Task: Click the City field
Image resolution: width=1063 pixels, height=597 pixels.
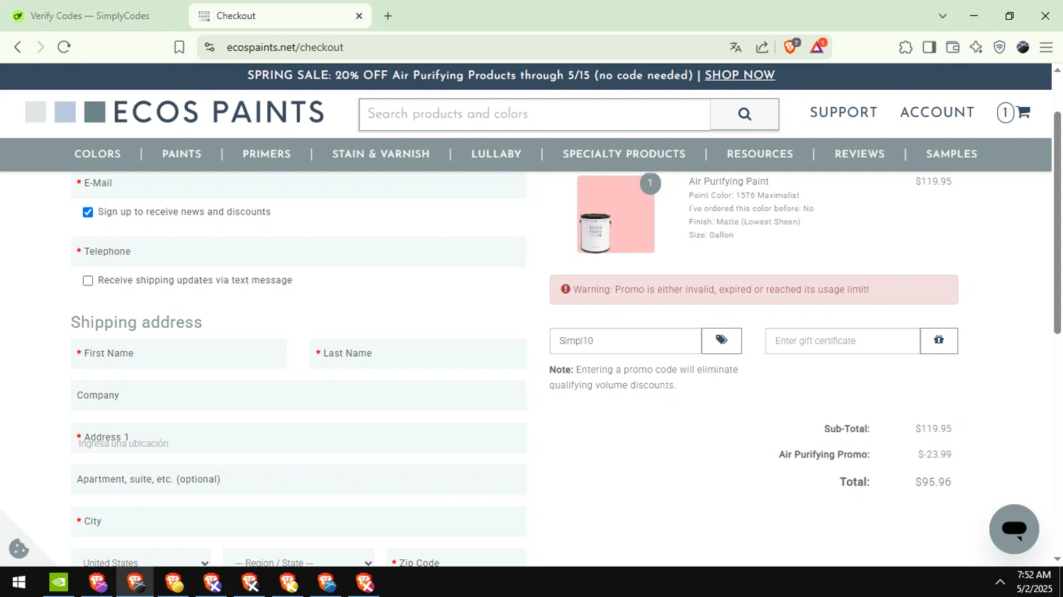Action: 298,521
